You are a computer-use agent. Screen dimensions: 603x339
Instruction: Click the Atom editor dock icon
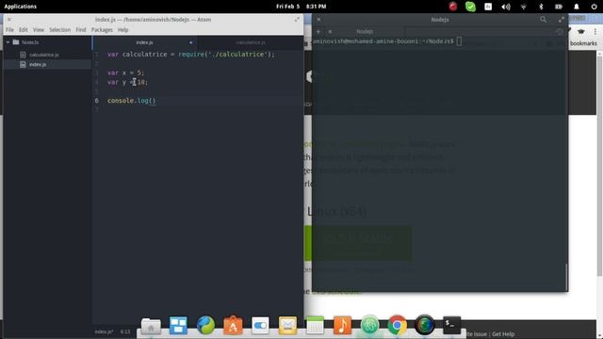[x=369, y=325]
